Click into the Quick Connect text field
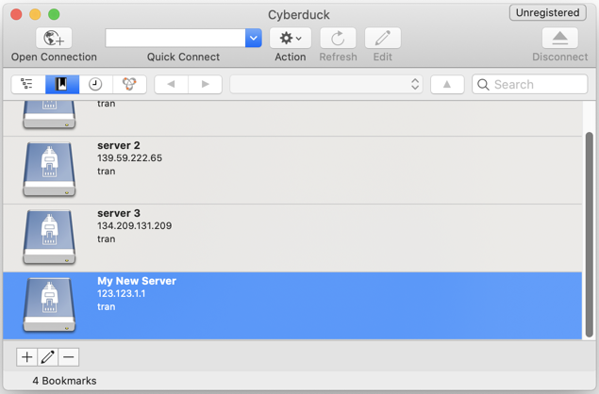 175,38
